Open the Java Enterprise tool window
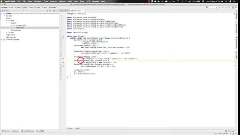Viewport: 240px width, 135px height. (x=28, y=131)
